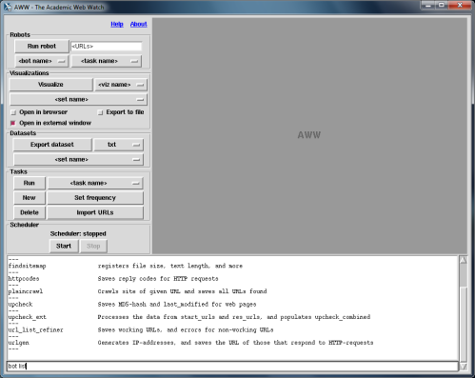
Task: Click the Export dataset button
Action: click(x=52, y=145)
